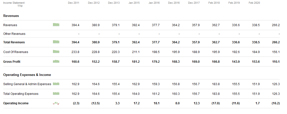This screenshot has width=287, height=114.
Task: Open the Gross Profit sparkline chart
Action: coord(56,61)
